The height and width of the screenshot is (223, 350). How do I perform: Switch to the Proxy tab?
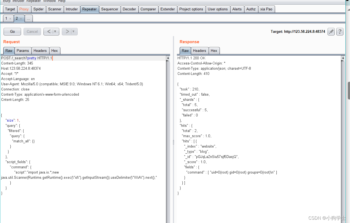click(x=24, y=9)
